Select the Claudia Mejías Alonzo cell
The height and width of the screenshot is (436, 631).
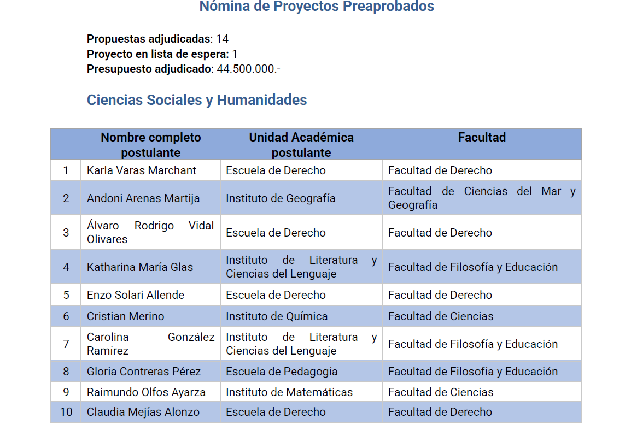tap(143, 412)
